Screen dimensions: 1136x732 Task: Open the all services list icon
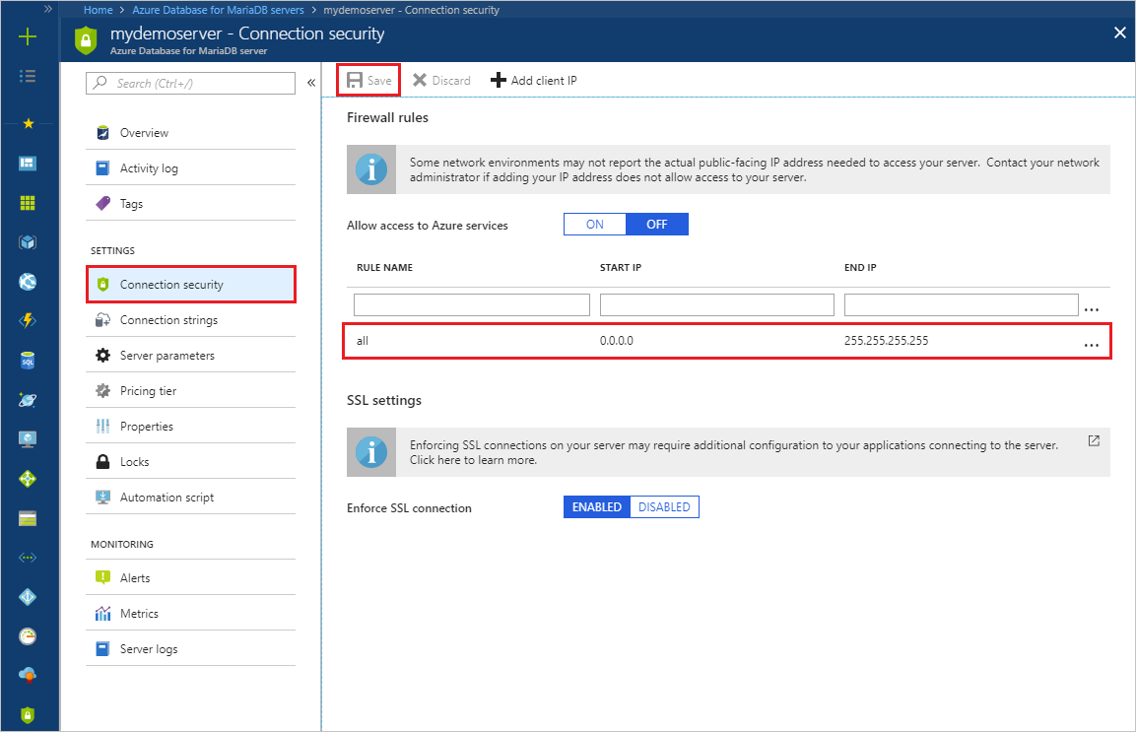point(28,76)
